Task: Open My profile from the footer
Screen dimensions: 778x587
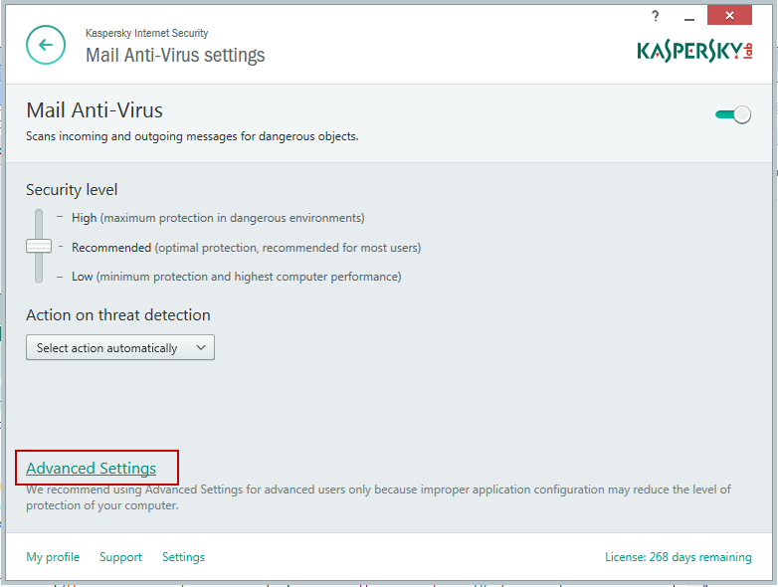Action: [53, 557]
